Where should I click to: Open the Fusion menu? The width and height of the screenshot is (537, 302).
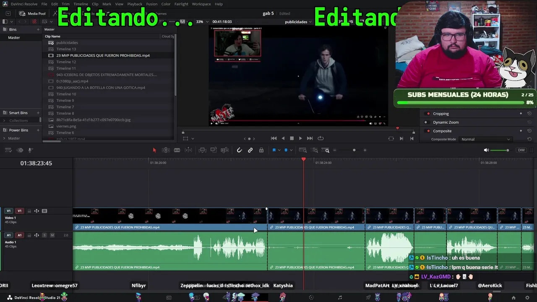[152, 4]
